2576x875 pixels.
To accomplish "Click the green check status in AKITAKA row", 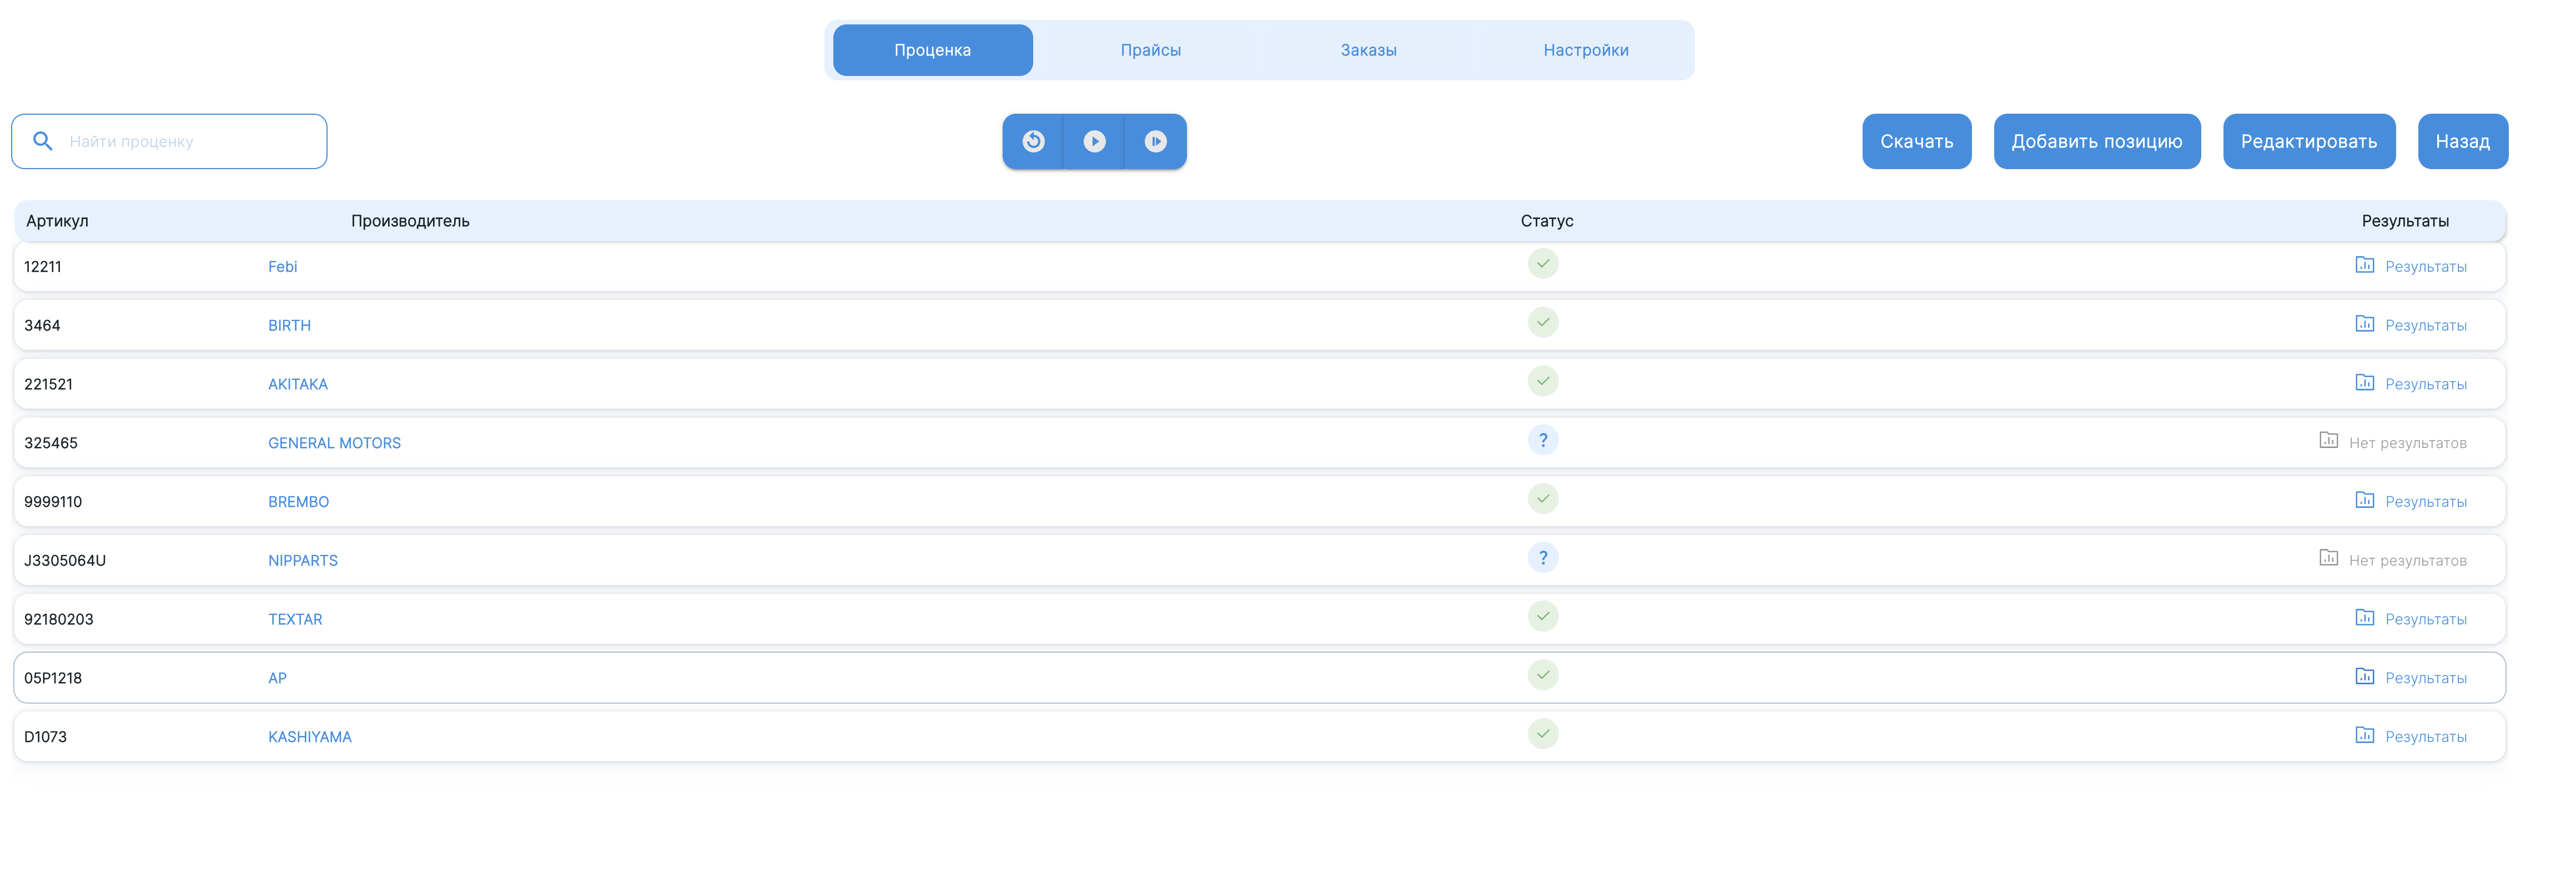I will click(x=1542, y=381).
